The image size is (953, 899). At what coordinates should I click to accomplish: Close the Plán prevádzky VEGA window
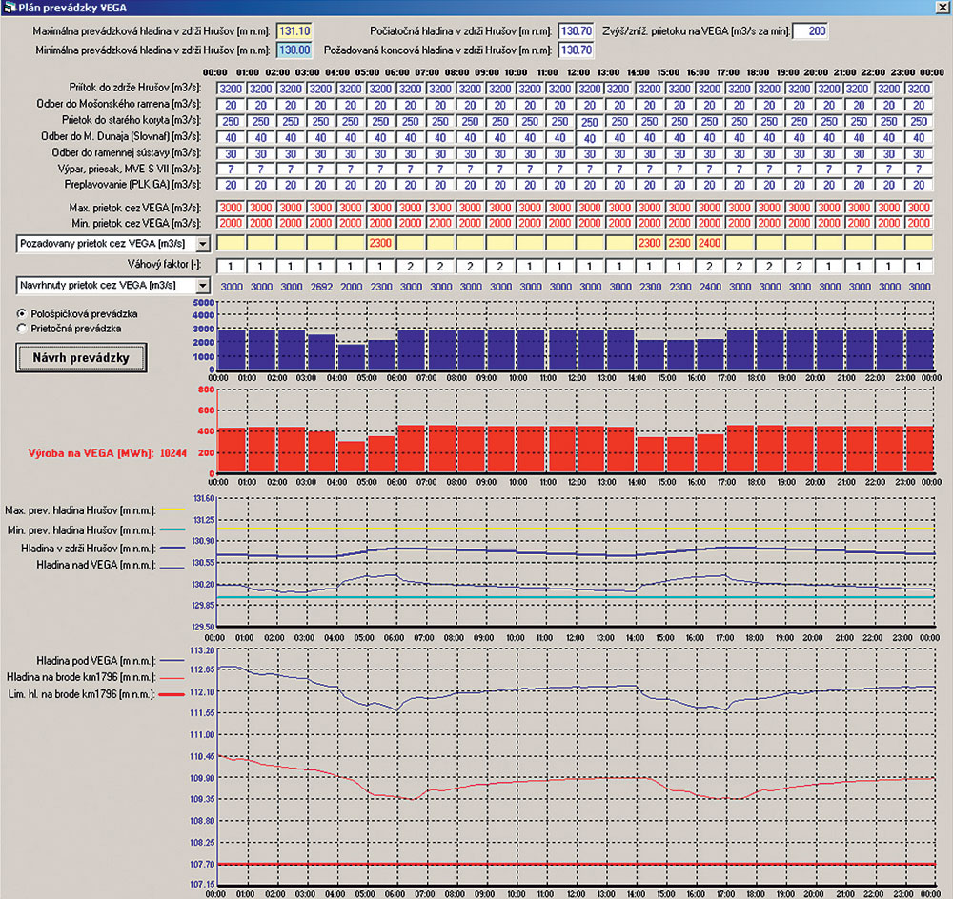coord(942,8)
